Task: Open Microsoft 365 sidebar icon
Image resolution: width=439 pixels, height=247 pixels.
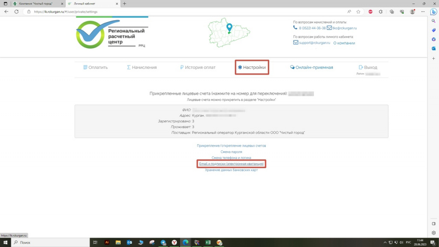Action: pos(433,39)
